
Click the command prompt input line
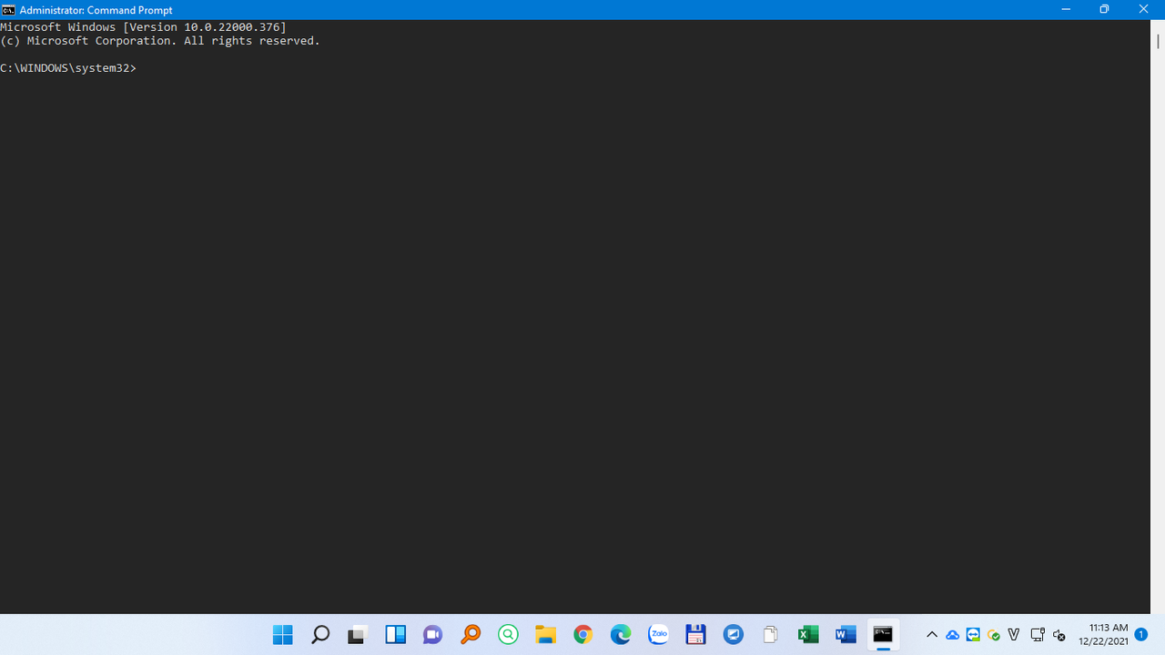146,67
